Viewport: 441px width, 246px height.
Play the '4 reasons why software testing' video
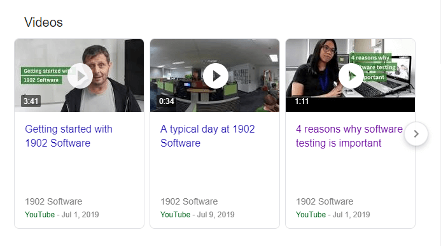pos(351,76)
